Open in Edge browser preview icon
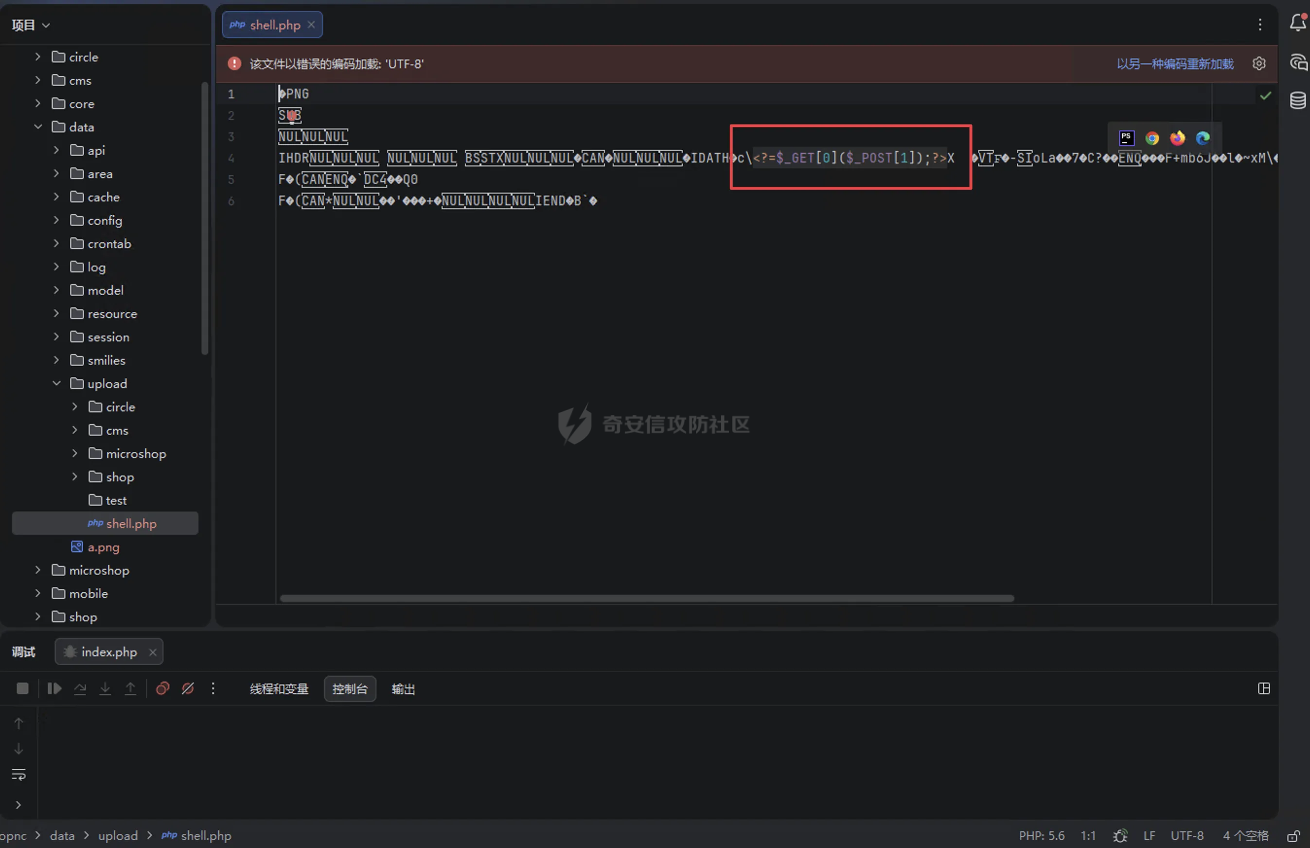 (1202, 138)
